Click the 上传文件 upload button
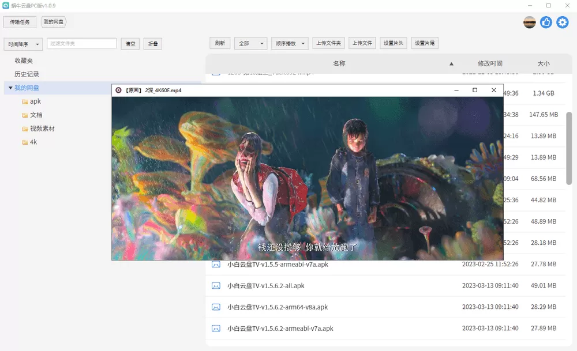The image size is (577, 351). (x=362, y=43)
